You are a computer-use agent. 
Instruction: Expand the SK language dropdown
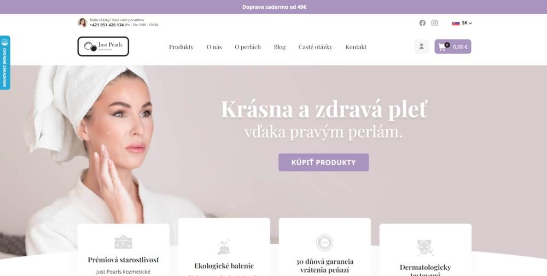pos(467,23)
